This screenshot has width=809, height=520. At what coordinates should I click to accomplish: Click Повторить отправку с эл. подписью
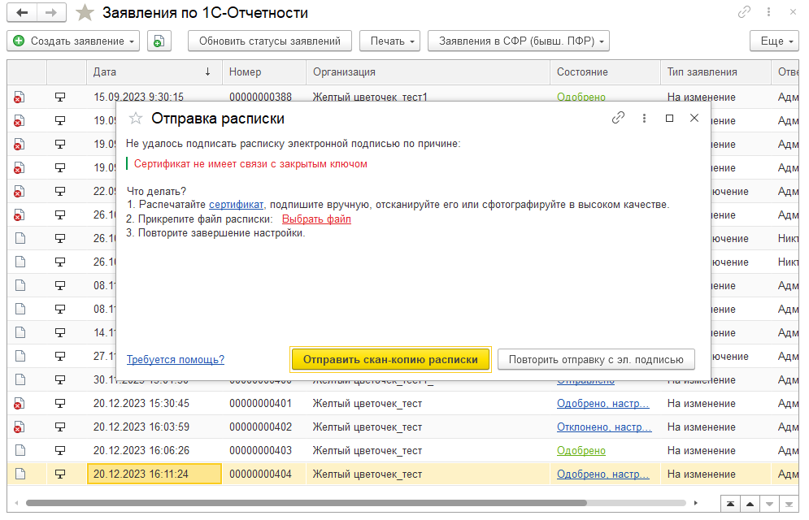[x=596, y=359]
